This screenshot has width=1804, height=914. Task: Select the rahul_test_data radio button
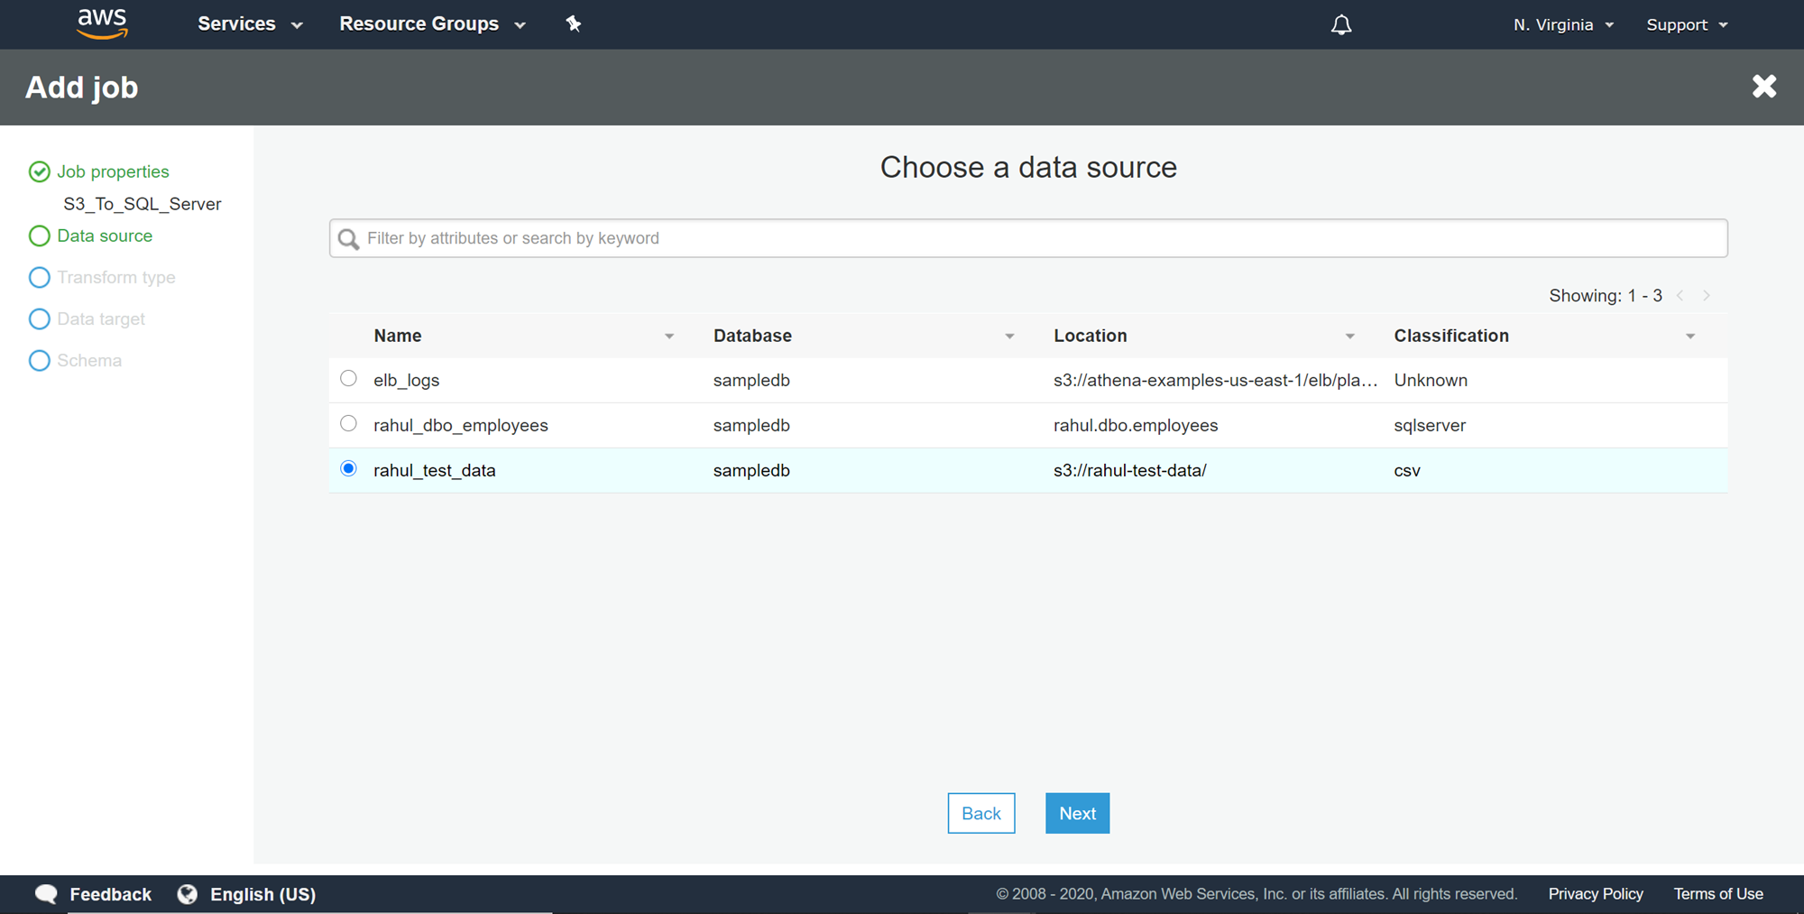348,469
